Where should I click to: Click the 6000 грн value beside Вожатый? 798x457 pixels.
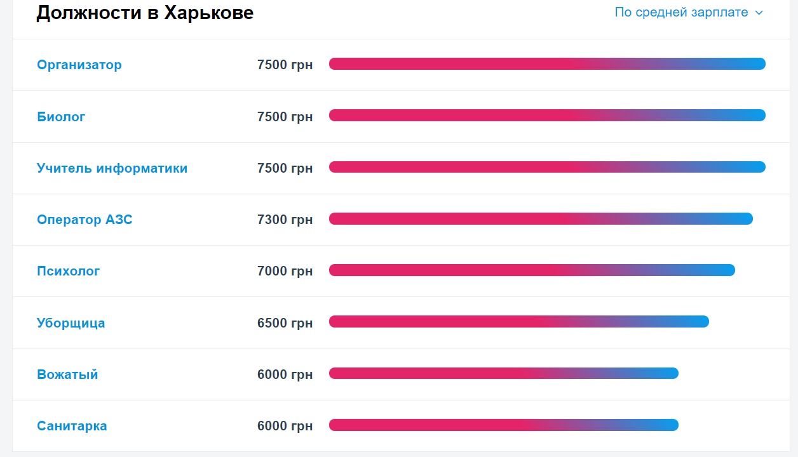pos(285,374)
